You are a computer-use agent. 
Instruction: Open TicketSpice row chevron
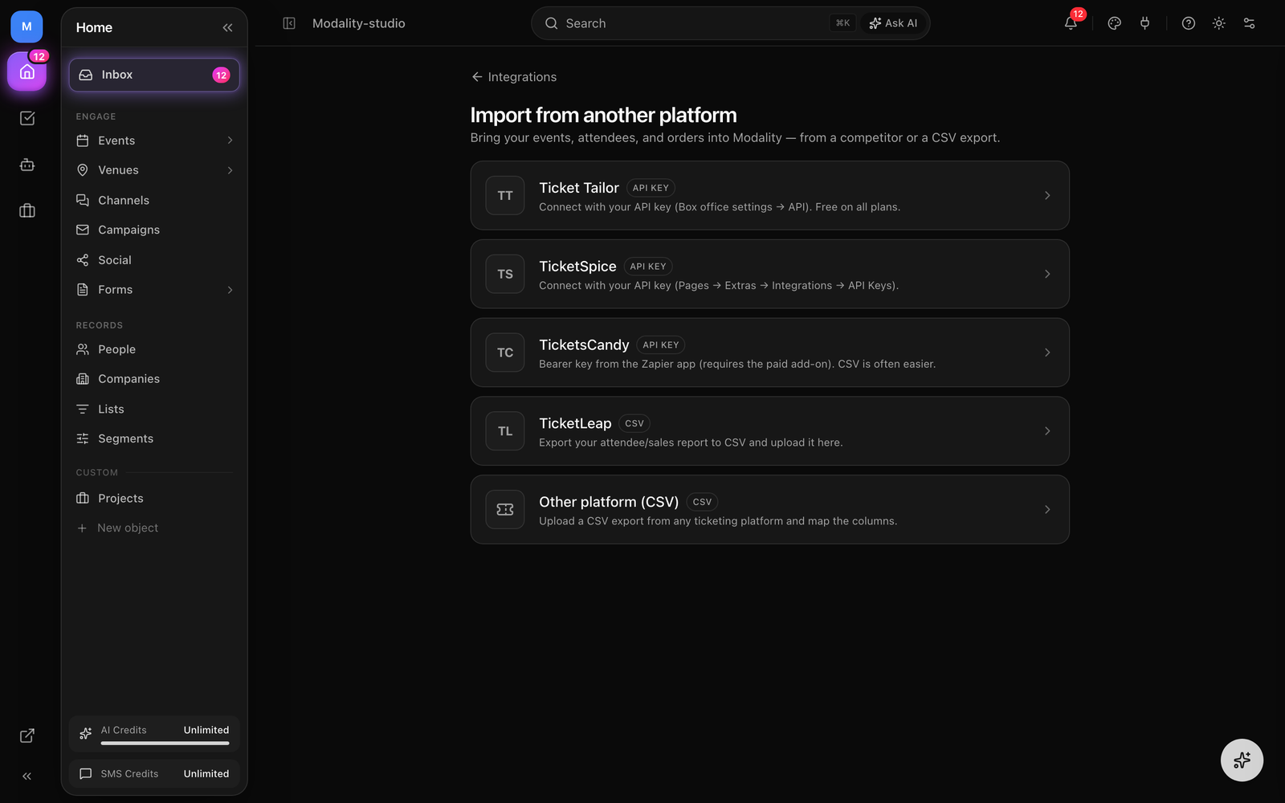click(x=1047, y=274)
